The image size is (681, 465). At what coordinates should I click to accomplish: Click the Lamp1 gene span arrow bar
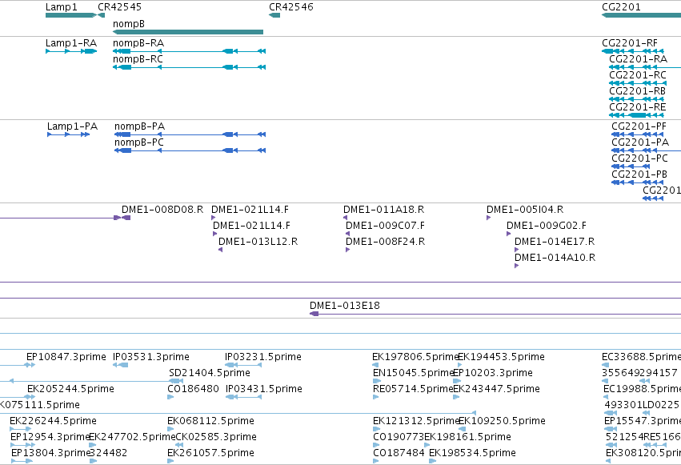70,15
